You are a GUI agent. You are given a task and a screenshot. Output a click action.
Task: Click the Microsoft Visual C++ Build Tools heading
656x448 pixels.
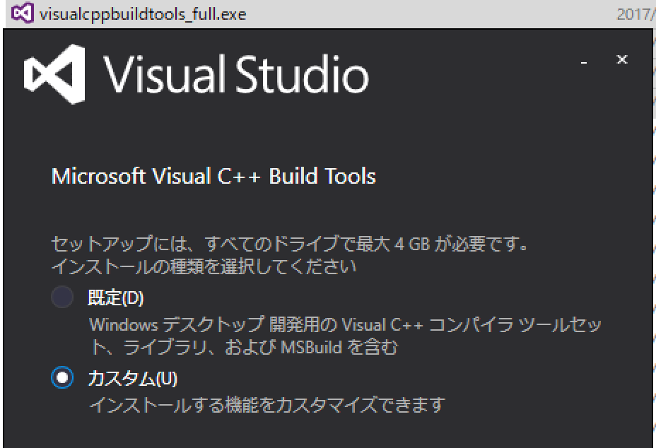click(x=211, y=176)
